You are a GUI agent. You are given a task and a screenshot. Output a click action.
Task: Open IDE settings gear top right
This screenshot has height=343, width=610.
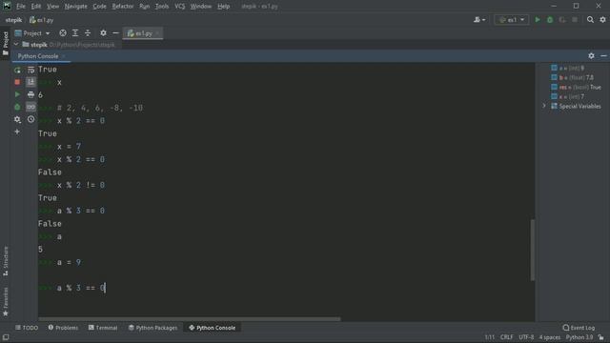pyautogui.click(x=602, y=19)
